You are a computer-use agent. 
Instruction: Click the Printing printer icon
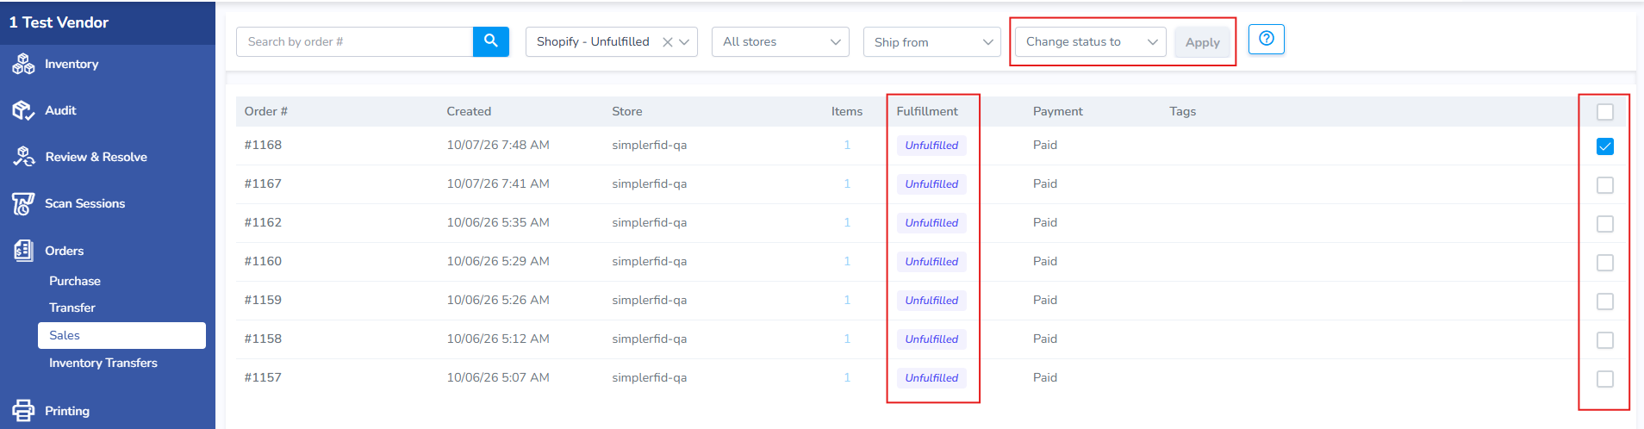point(23,411)
